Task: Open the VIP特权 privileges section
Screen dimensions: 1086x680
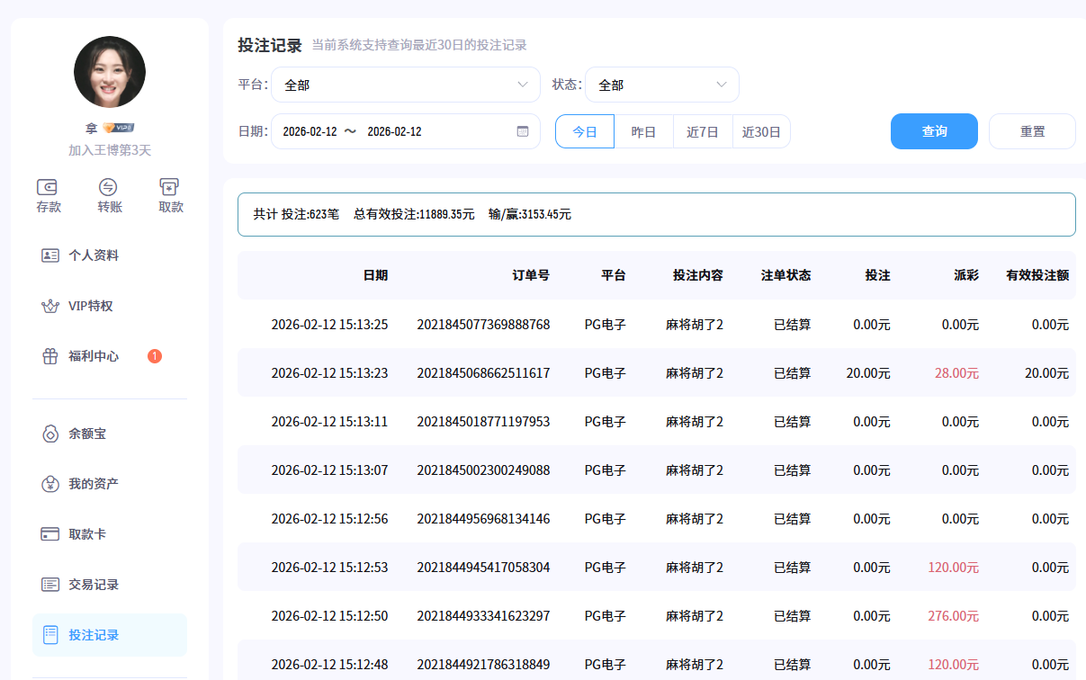Action: pyautogui.click(x=92, y=306)
